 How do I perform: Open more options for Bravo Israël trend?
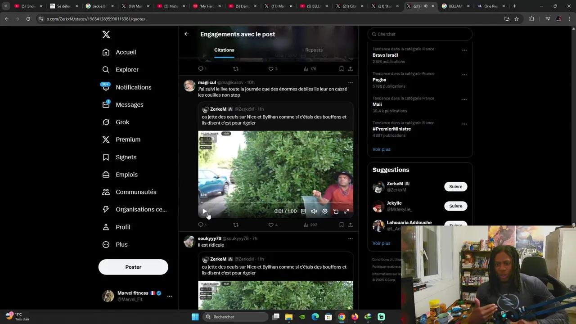464,50
